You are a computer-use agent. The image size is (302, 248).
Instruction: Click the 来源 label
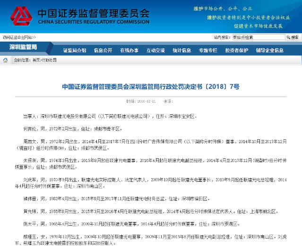coord(168,101)
